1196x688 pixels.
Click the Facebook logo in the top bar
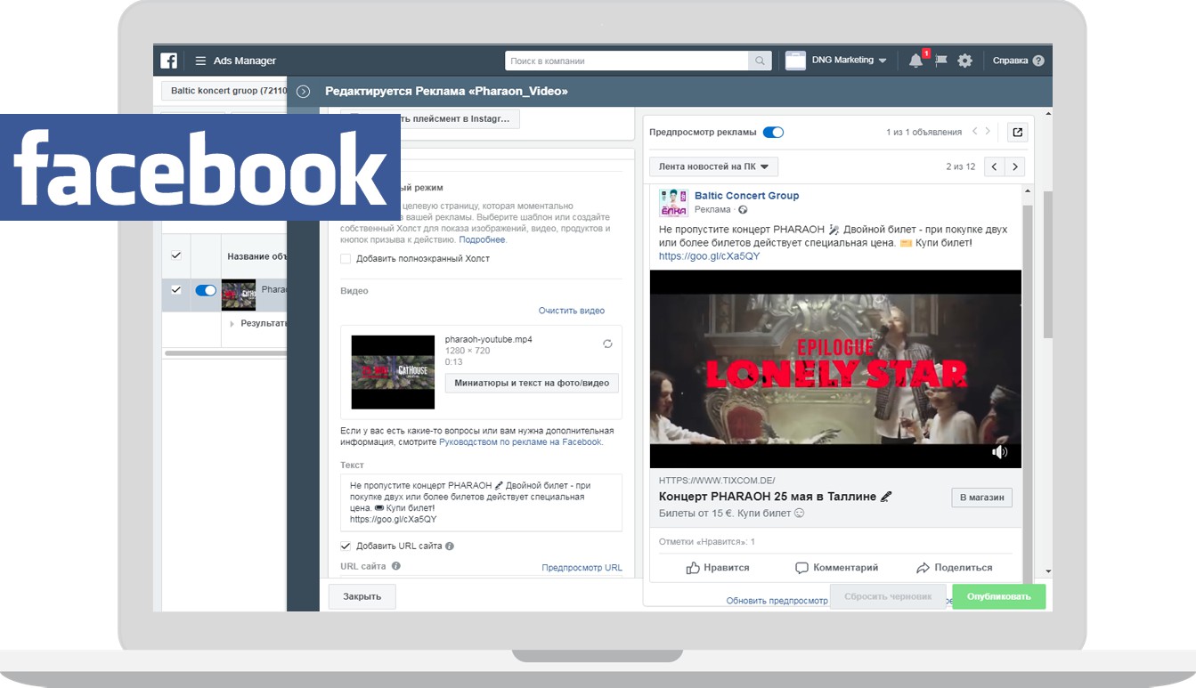pos(169,61)
